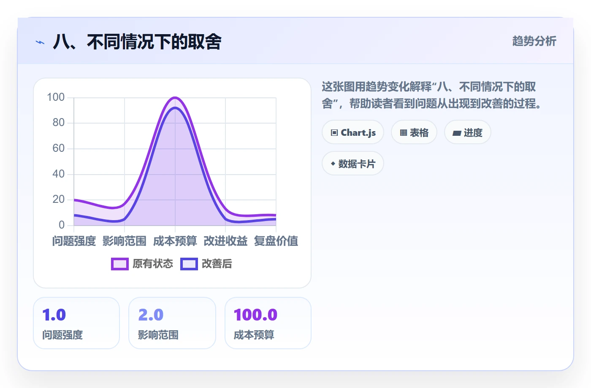Viewport: 591px width, 388px height.
Task: Click the 0 y-axis value
Action: 62,225
